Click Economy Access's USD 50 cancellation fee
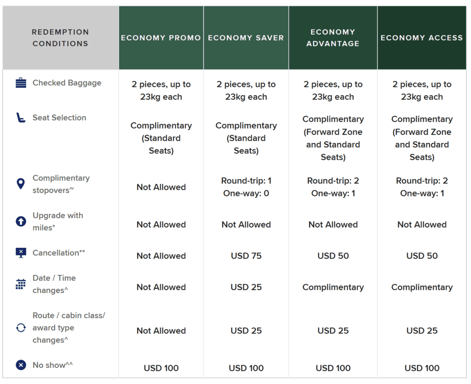The width and height of the screenshot is (471, 384). click(x=422, y=256)
